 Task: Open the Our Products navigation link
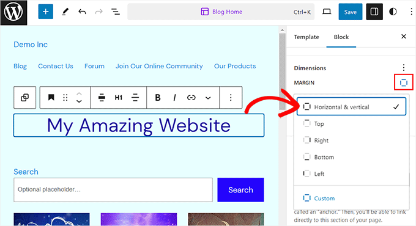click(235, 66)
